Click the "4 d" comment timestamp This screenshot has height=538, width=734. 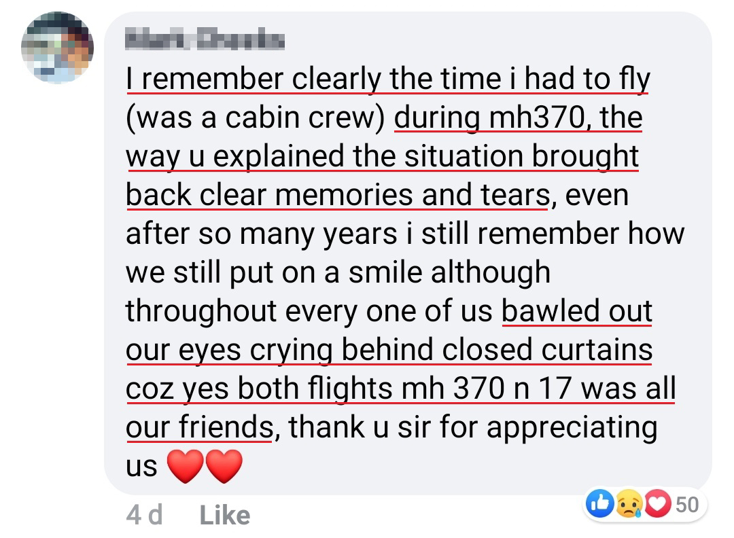tap(144, 515)
